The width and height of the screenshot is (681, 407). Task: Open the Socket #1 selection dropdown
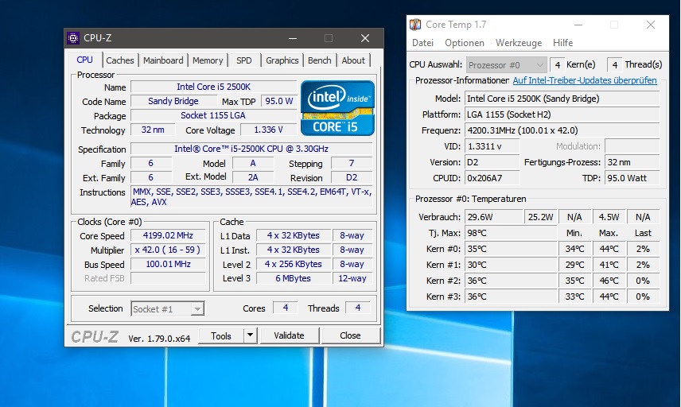(x=168, y=308)
